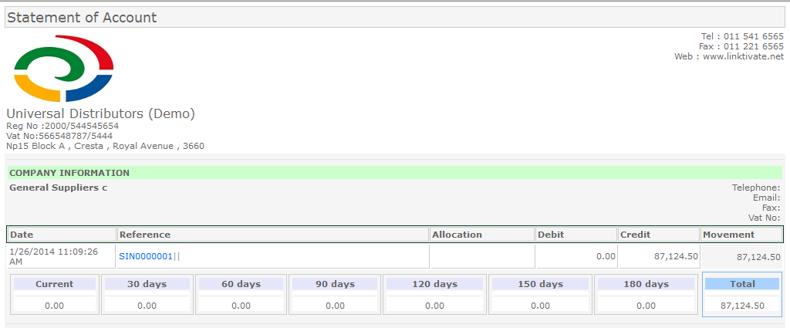Click the Movement column header
Image resolution: width=790 pixels, height=328 pixels.
tap(741, 235)
